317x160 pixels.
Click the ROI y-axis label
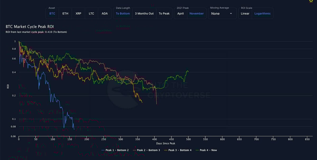(8, 86)
